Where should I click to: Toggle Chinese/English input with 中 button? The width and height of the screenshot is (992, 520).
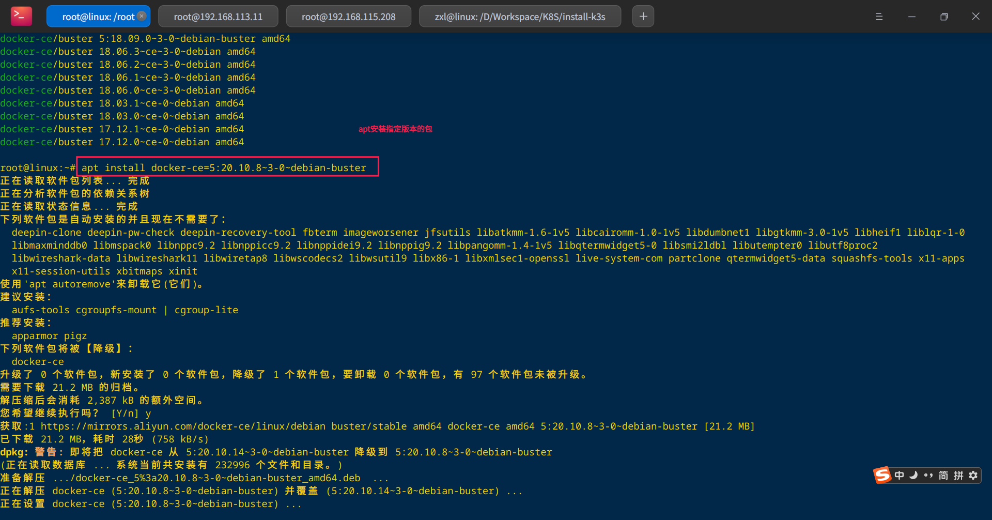[x=899, y=476]
